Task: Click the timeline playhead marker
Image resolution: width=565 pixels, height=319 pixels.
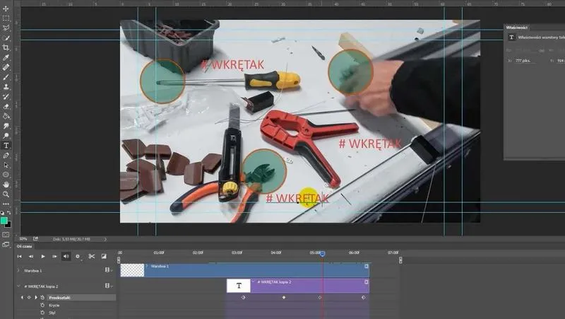Action: (x=322, y=253)
